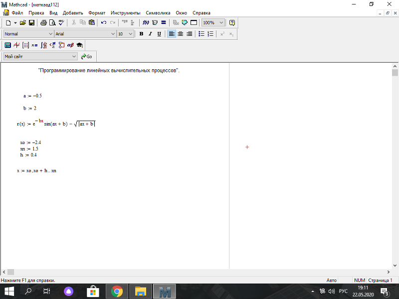Open the Формат menu

(97, 13)
